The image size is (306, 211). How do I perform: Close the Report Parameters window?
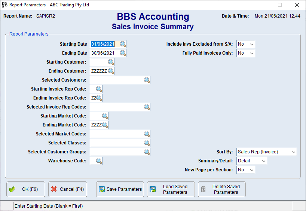point(297,5)
